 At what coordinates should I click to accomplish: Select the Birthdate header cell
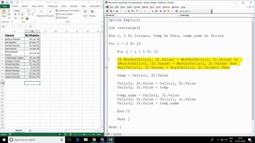32,35
